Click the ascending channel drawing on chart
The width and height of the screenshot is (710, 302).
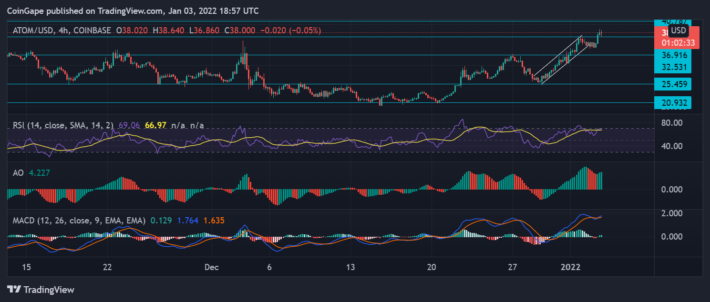click(x=560, y=60)
